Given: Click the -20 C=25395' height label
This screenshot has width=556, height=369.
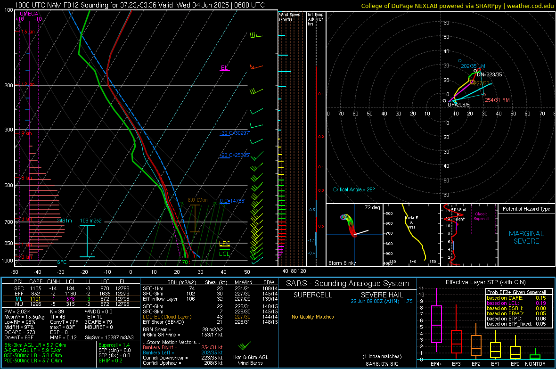Looking at the screenshot, I should (234, 156).
